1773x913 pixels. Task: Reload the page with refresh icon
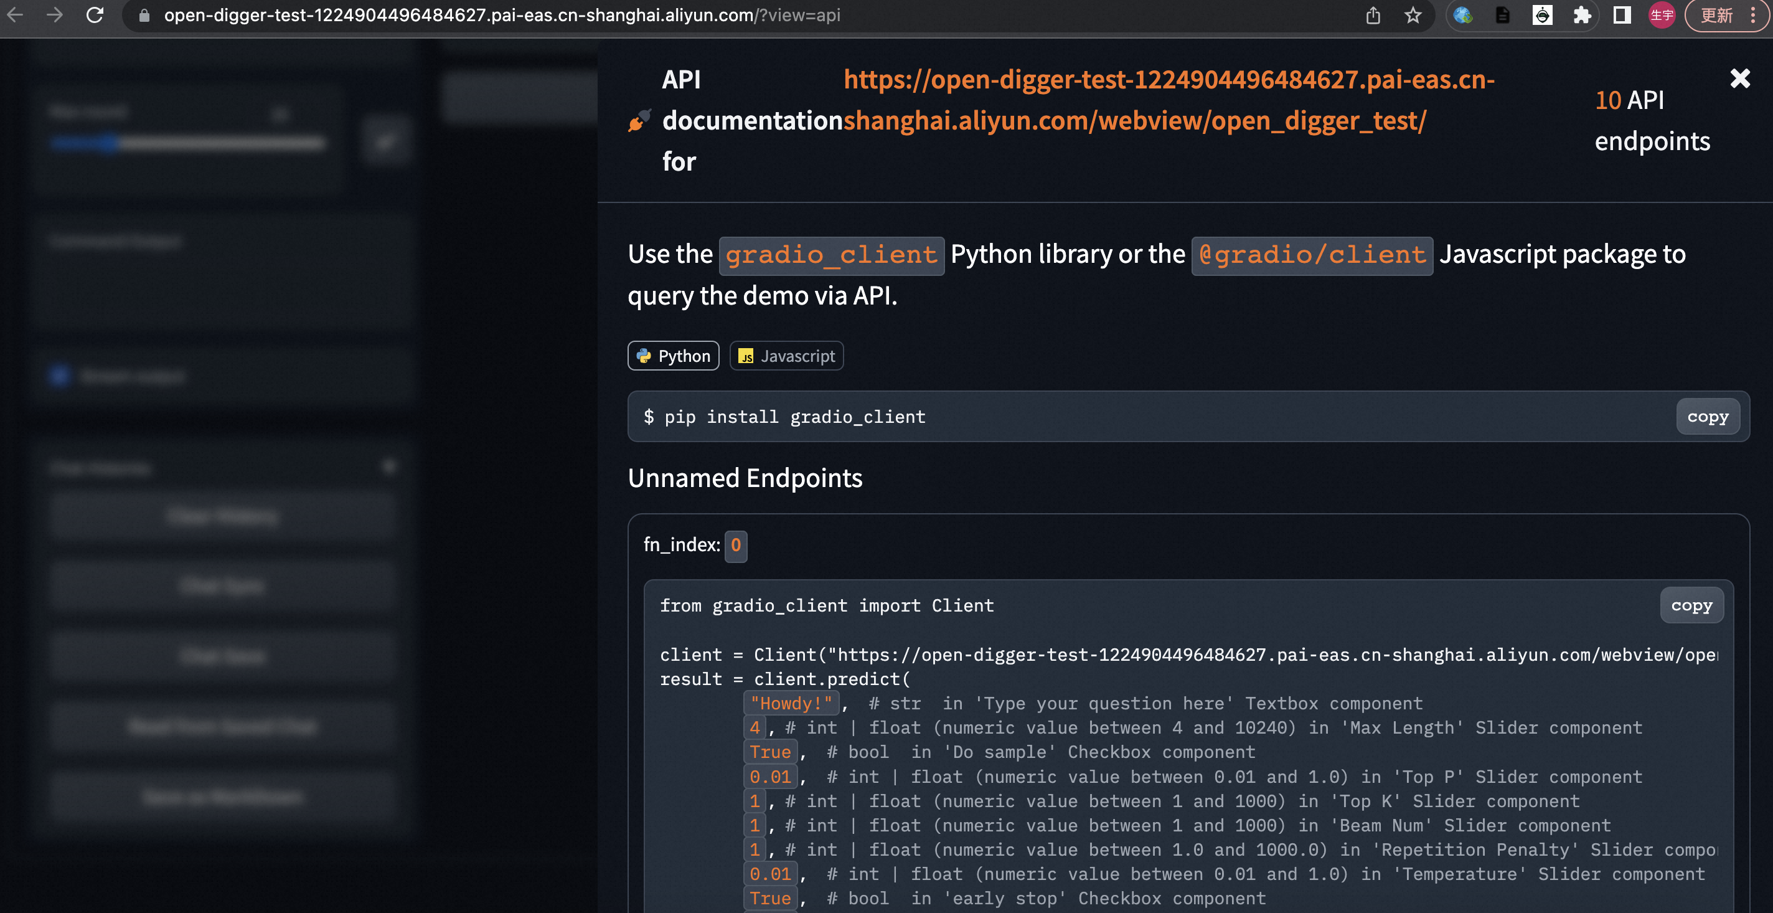95,14
